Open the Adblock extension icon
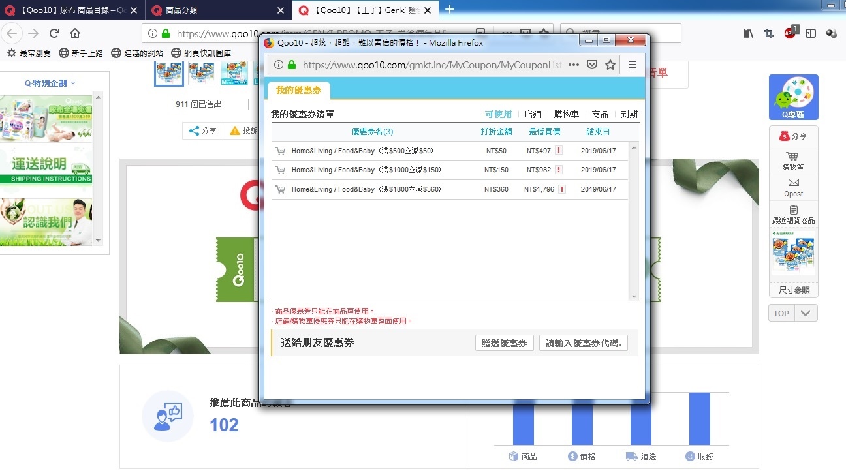 pos(791,33)
